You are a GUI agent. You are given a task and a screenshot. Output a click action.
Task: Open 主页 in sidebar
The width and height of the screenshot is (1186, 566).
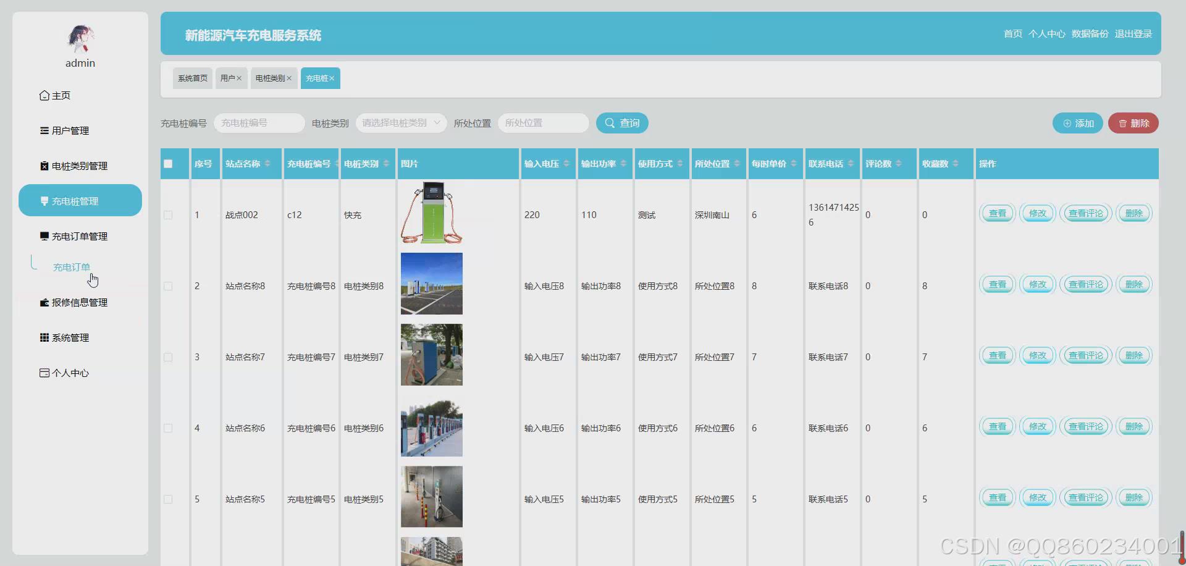[55, 95]
